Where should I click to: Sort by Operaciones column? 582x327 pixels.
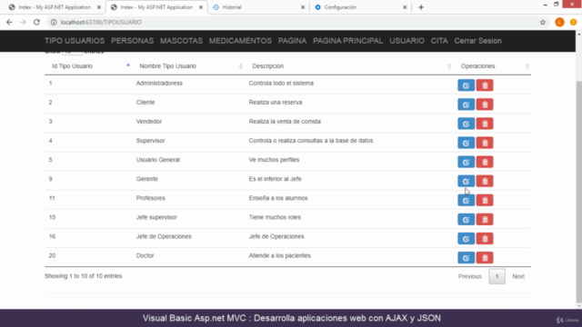[x=493, y=66]
